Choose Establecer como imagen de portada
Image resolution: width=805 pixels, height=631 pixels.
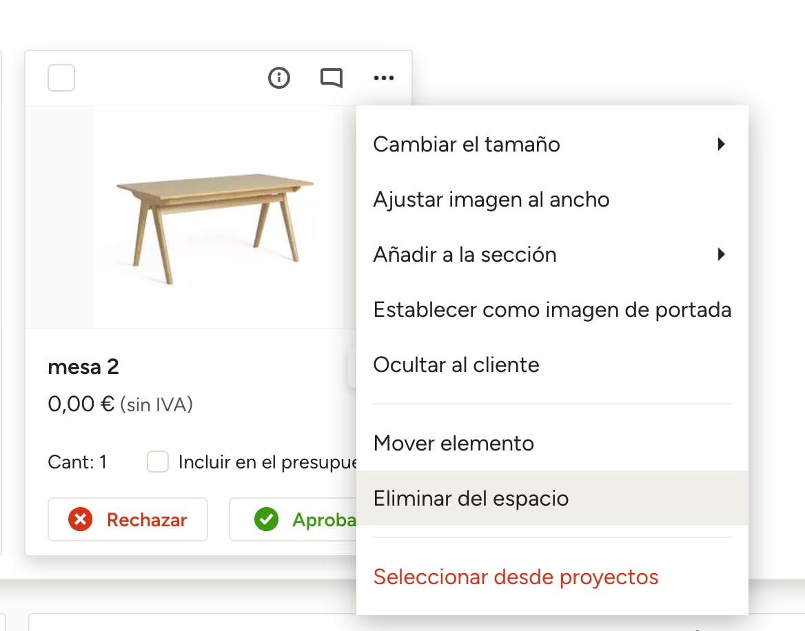point(551,310)
